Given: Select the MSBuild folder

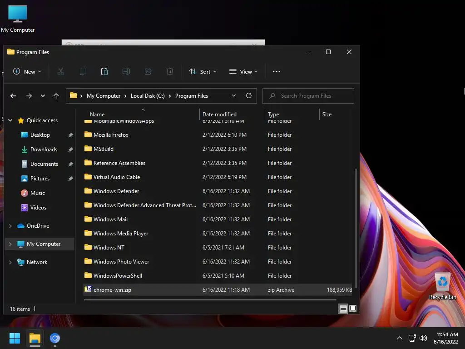Looking at the screenshot, I should pyautogui.click(x=218, y=149).
